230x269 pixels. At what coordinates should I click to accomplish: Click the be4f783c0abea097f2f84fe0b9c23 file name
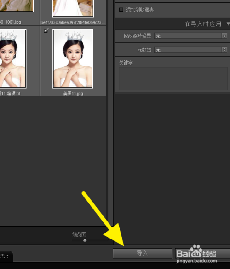73,22
